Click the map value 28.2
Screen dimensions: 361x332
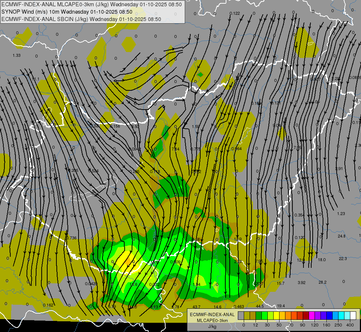pyautogui.click(x=323, y=282)
